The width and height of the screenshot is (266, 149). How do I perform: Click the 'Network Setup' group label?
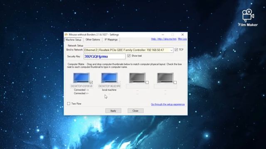point(76,46)
